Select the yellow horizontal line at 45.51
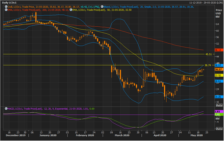224x141 pixels. click(x=104, y=54)
